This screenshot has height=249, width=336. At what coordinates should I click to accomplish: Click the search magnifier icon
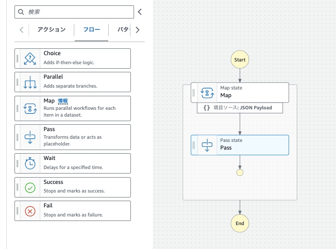pyautogui.click(x=21, y=12)
